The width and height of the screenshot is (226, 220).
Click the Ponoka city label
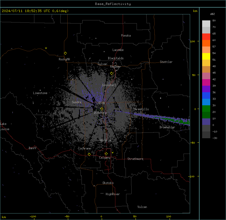(x=126, y=36)
